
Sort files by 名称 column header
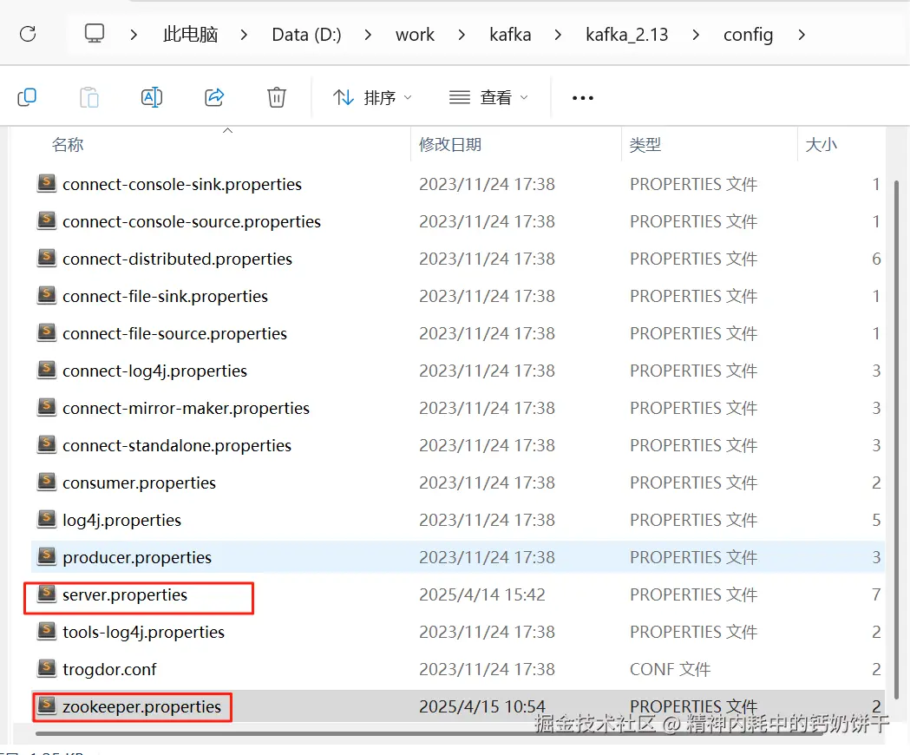[x=68, y=145]
